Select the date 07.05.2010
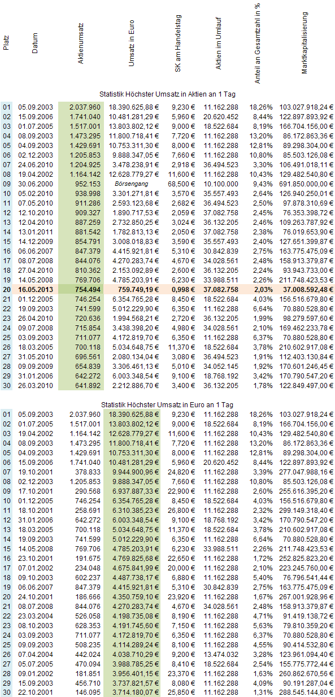The height and width of the screenshot is (697, 335). coord(36,202)
